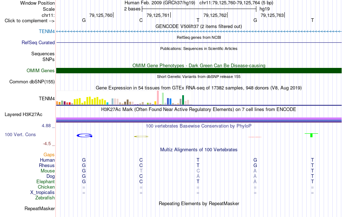
Task: Click the blue G conservation logo letter
Action: click(x=84, y=135)
